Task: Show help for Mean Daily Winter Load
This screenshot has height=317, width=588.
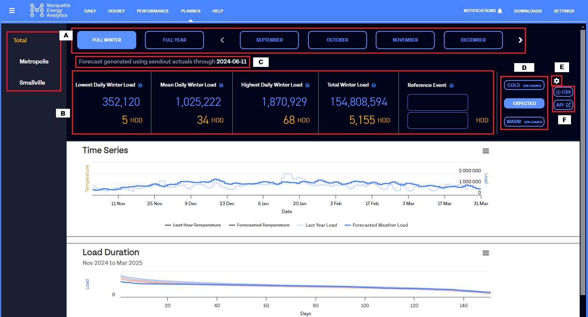Action: (221, 85)
